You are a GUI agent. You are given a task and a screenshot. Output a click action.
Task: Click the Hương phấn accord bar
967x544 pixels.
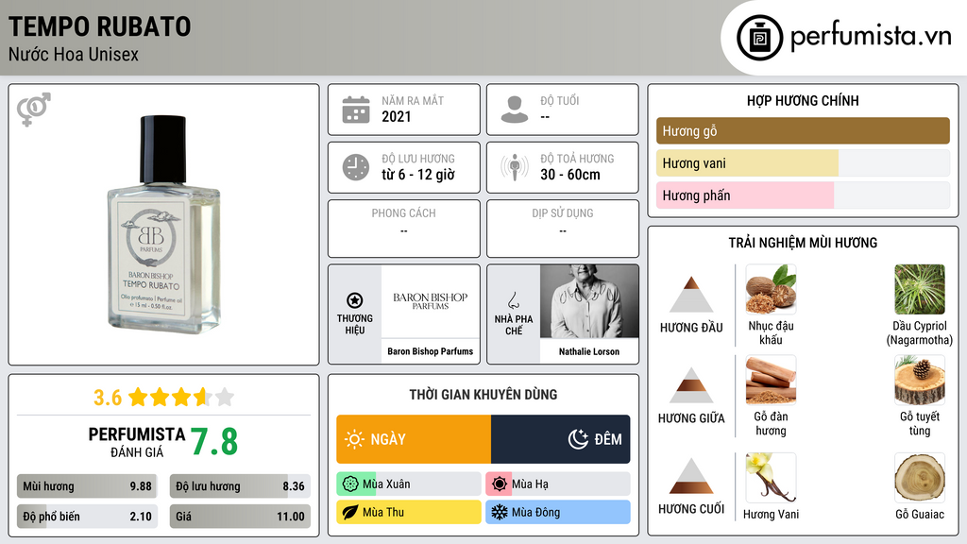tap(803, 195)
